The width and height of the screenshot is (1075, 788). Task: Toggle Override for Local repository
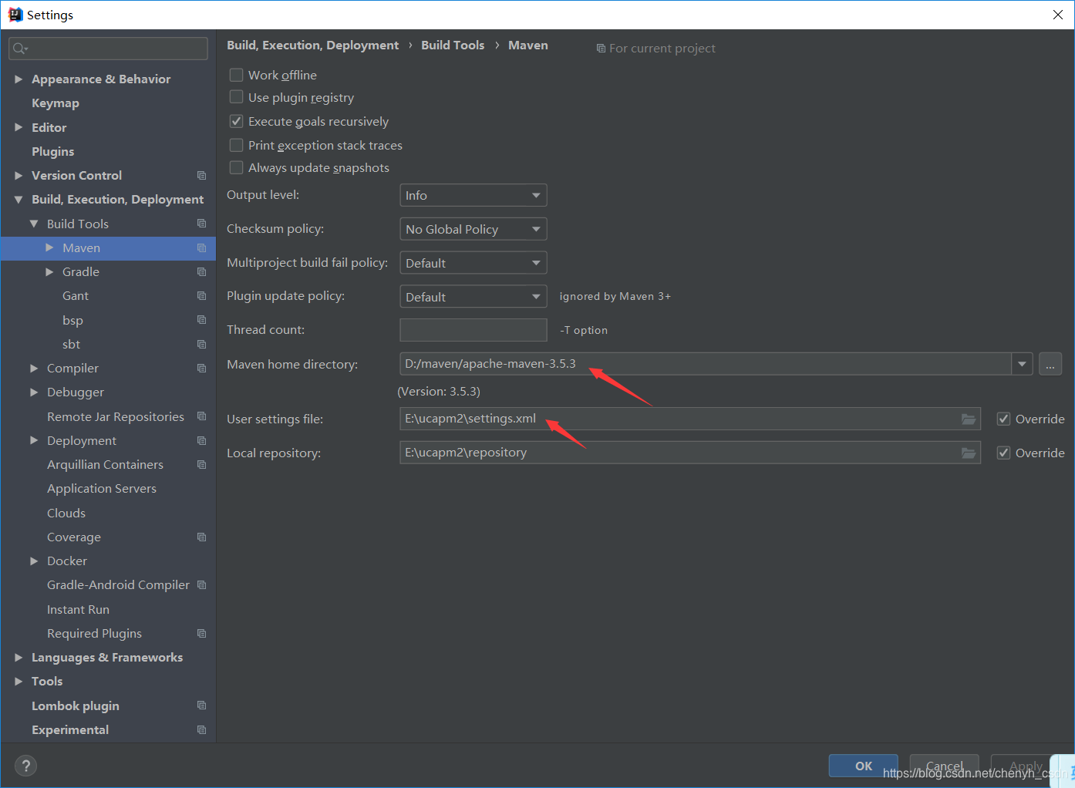click(x=1003, y=453)
